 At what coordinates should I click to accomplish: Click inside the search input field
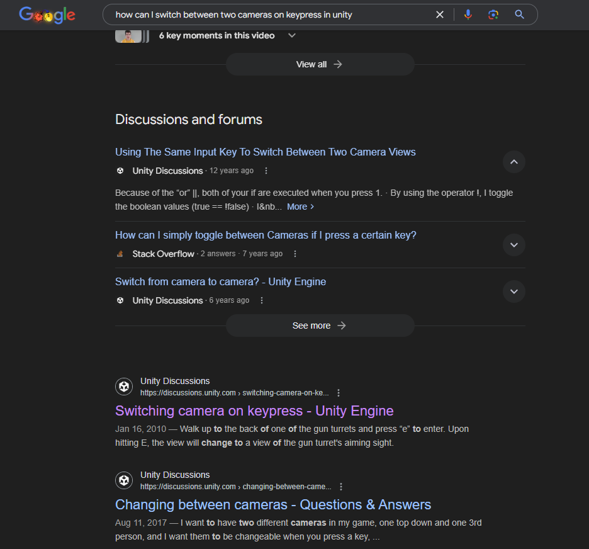(x=271, y=14)
